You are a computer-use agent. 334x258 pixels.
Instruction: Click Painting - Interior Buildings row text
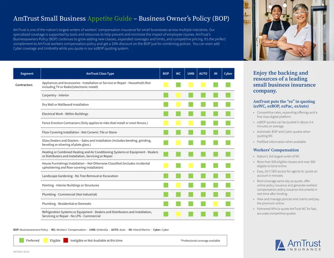(71, 185)
